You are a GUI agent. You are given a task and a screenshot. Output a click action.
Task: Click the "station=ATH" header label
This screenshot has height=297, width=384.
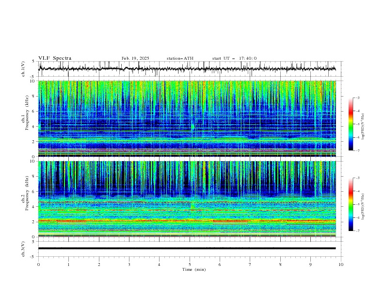(x=180, y=58)
